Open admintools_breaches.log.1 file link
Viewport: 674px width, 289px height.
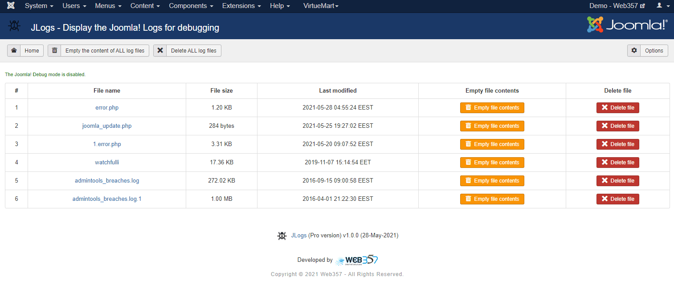click(107, 199)
